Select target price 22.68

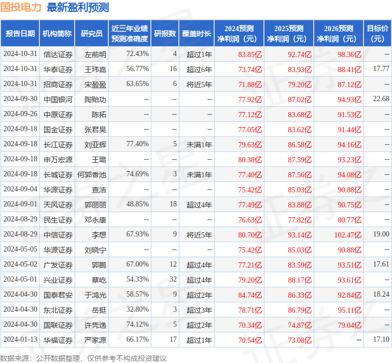tap(381, 99)
